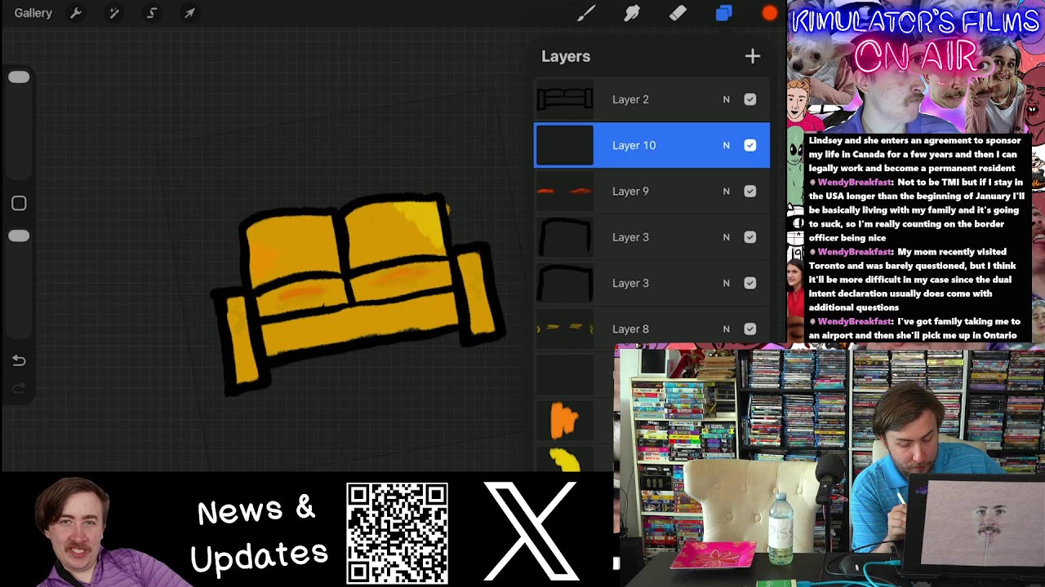The height and width of the screenshot is (587, 1045).
Task: Open blend mode N for Layer 8
Action: tap(726, 329)
